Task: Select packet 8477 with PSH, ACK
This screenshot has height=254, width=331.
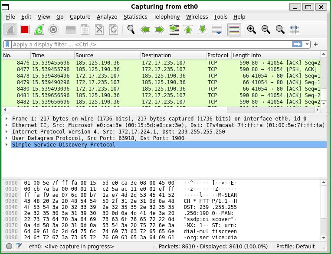Action: pyautogui.click(x=161, y=69)
